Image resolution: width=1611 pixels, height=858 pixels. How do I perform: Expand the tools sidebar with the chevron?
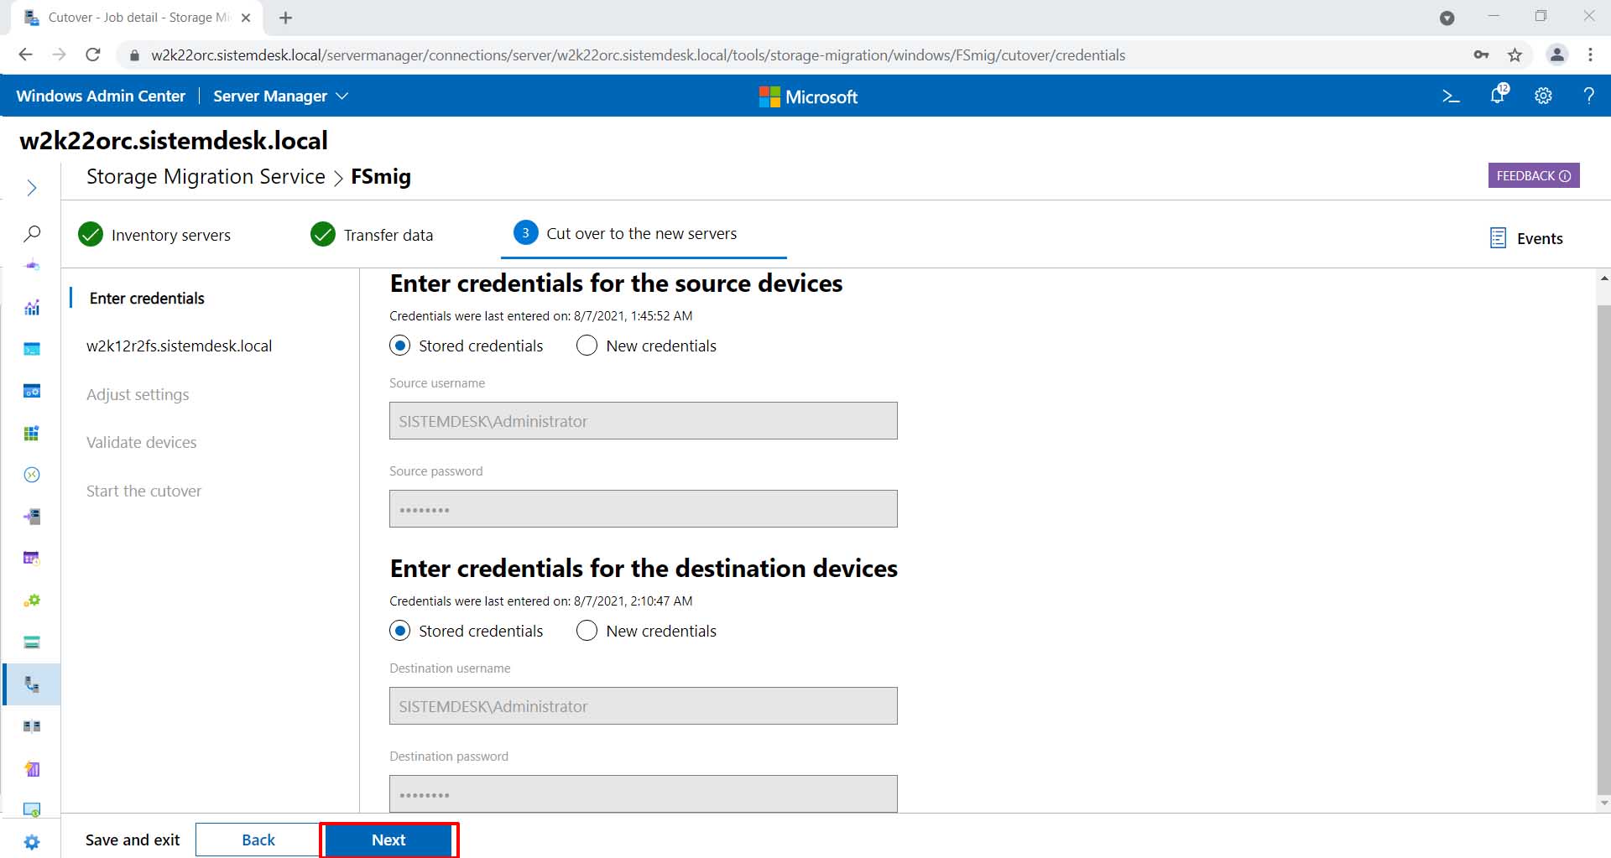click(32, 188)
